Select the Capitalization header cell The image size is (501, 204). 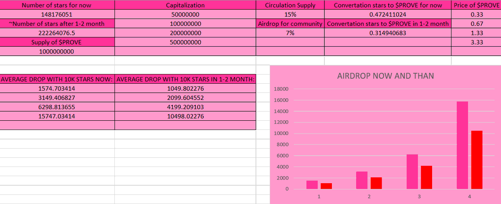(185, 5)
